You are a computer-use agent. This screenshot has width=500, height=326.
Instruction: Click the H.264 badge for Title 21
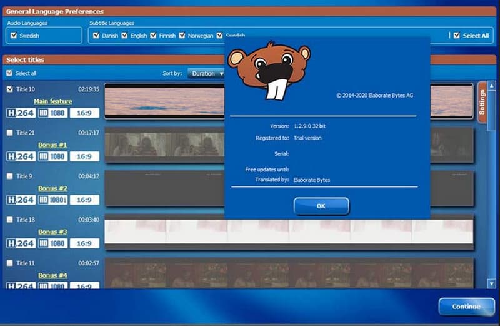(x=21, y=156)
